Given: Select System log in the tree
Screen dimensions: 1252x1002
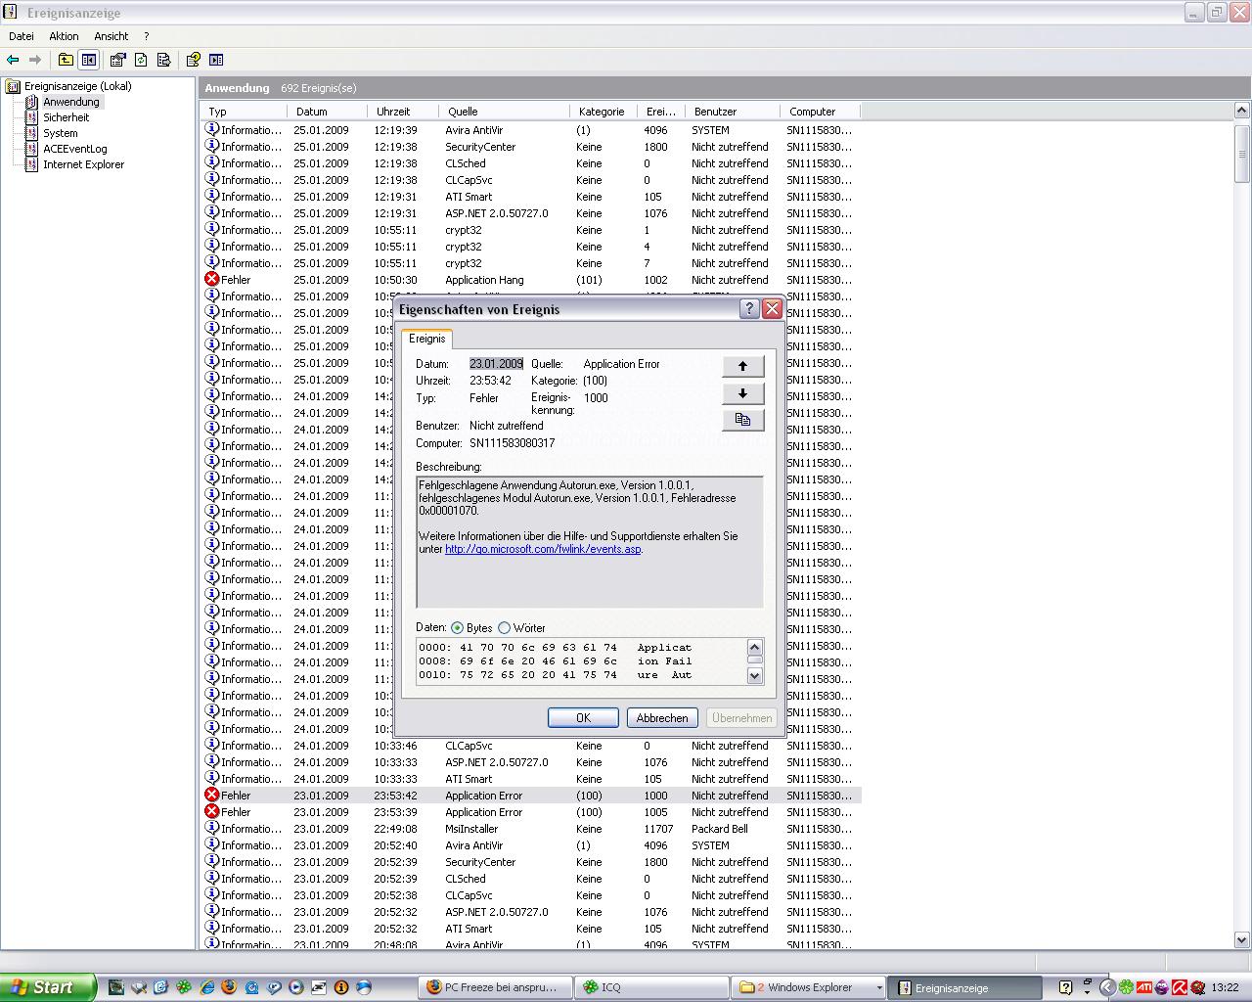Looking at the screenshot, I should (60, 133).
